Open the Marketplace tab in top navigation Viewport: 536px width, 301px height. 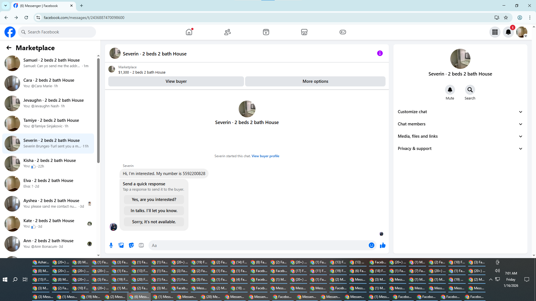tap(304, 32)
